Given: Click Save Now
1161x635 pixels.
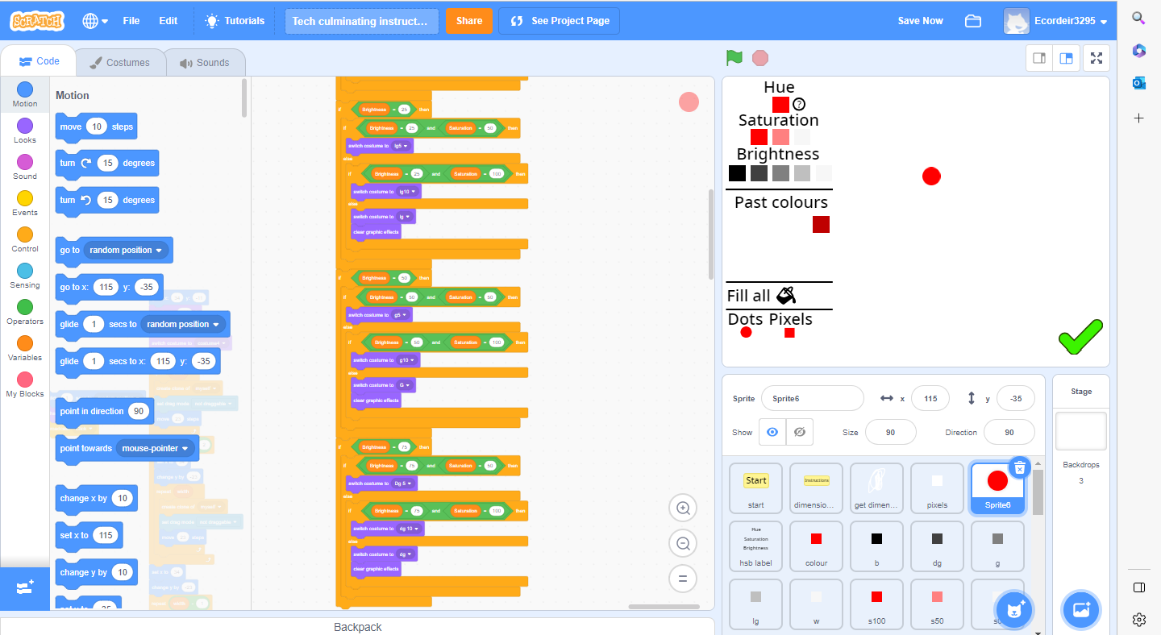Looking at the screenshot, I should pyautogui.click(x=920, y=20).
